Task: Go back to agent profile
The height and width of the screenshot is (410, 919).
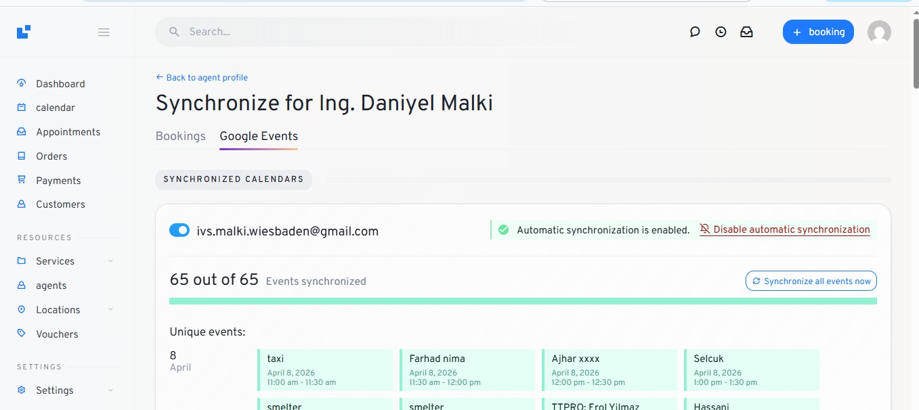Action: (202, 78)
